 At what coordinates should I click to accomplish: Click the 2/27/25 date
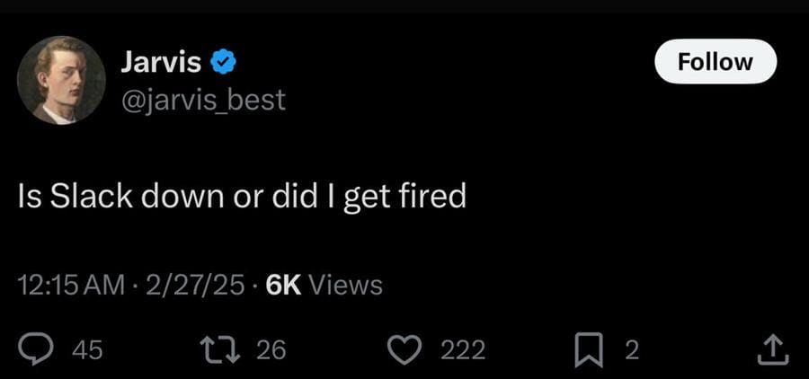click(x=195, y=286)
